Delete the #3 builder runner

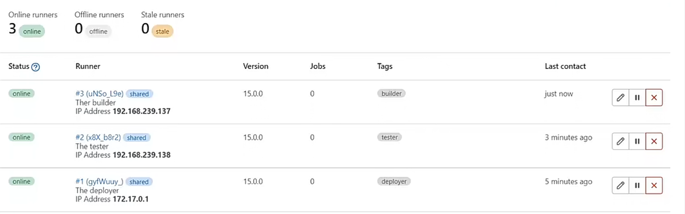654,98
